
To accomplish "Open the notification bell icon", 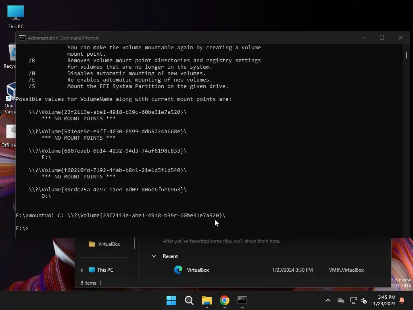I will click(x=402, y=300).
